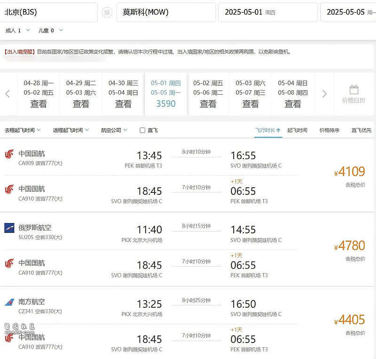Select date 04-30 周三 to 05-04
This screenshot has height=359, width=376.
123,94
